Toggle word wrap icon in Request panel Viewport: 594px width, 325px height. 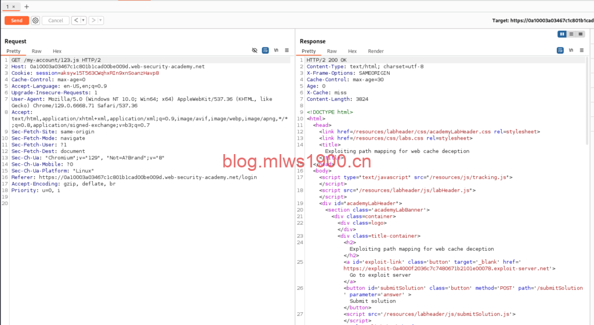pos(265,50)
